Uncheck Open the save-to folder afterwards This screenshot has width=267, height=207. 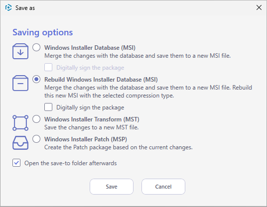16,163
